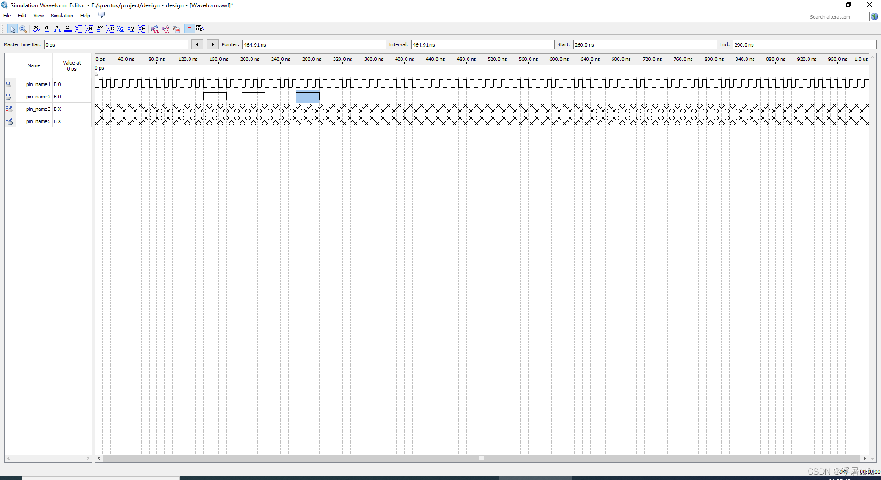Click the End time field
This screenshot has height=480, width=881.
point(805,44)
